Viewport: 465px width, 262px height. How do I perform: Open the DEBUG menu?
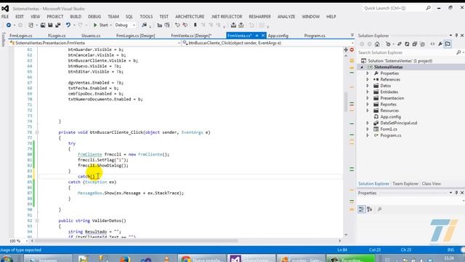point(94,17)
